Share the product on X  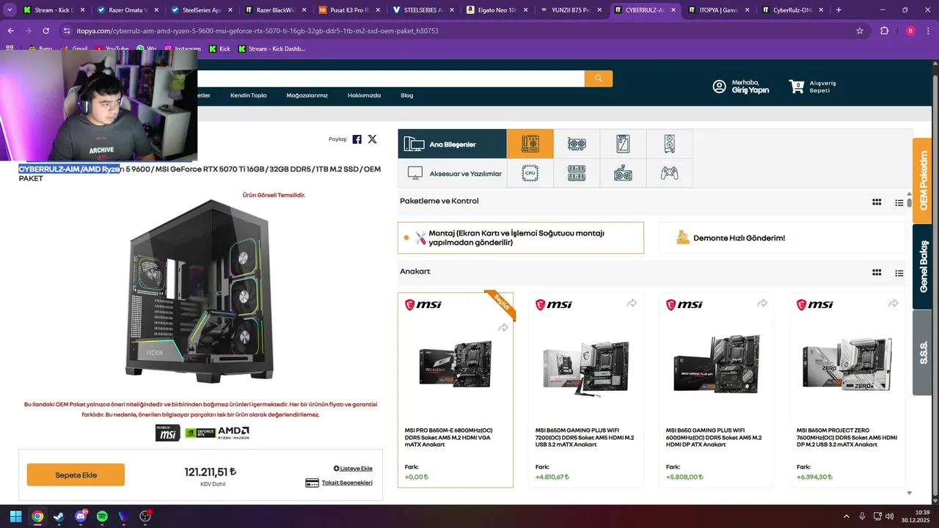pyautogui.click(x=372, y=139)
